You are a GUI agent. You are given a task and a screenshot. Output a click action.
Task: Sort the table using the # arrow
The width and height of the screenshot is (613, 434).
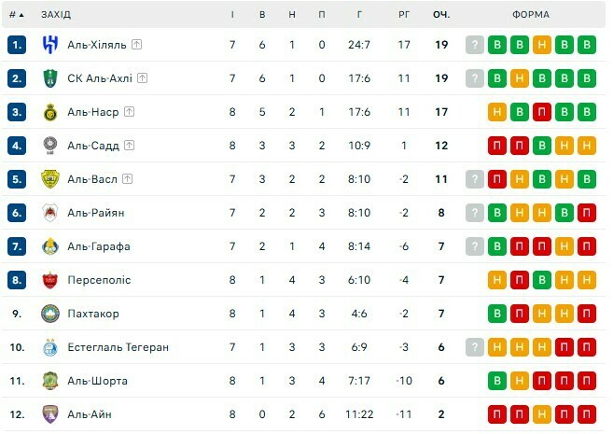point(21,15)
